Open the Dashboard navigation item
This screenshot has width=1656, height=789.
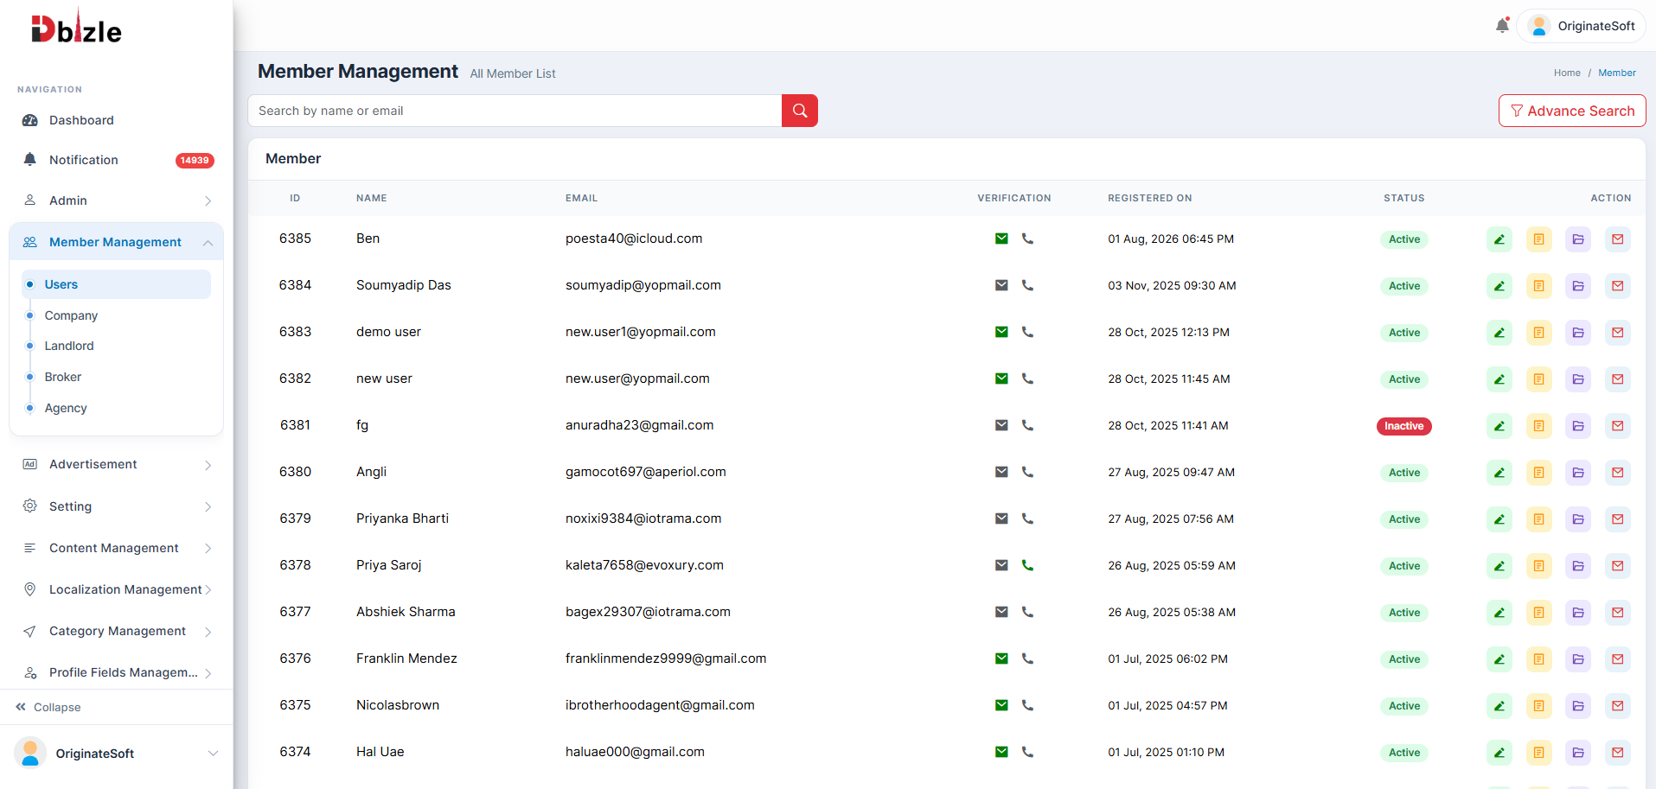pyautogui.click(x=117, y=120)
